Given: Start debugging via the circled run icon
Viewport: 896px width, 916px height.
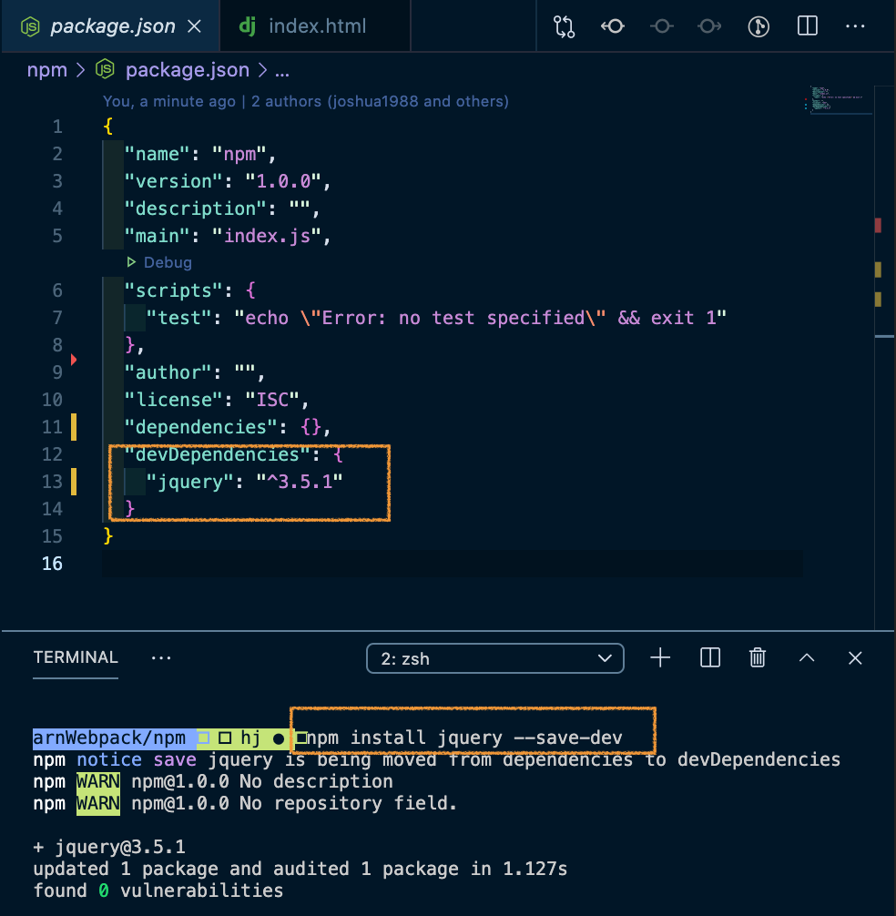Looking at the screenshot, I should click(759, 26).
